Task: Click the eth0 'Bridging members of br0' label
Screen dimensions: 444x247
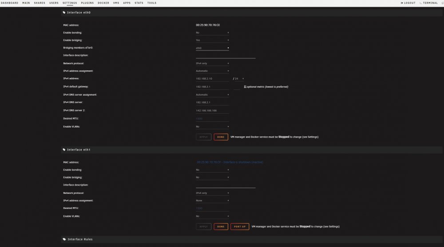Action: [x=78, y=48]
